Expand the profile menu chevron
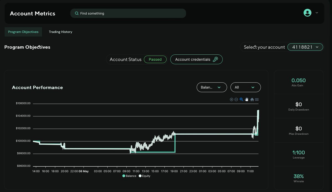The height and width of the screenshot is (192, 332). (x=317, y=13)
